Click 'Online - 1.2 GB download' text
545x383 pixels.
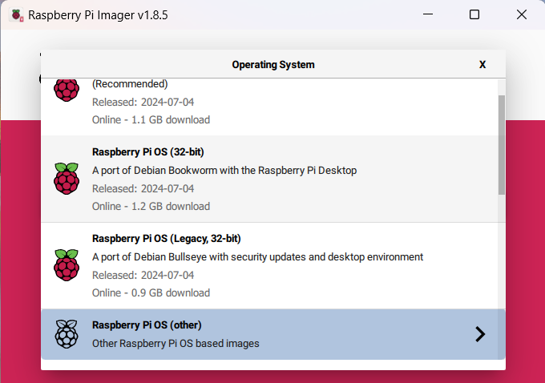151,207
